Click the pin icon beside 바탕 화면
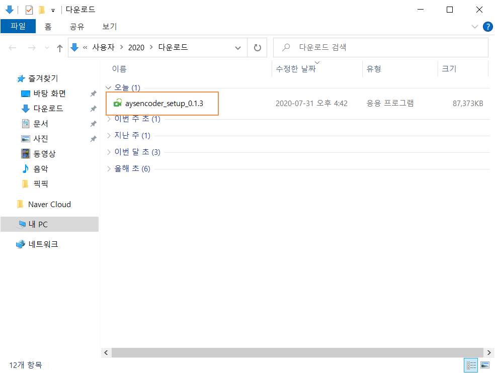The width and height of the screenshot is (495, 373). point(93,94)
